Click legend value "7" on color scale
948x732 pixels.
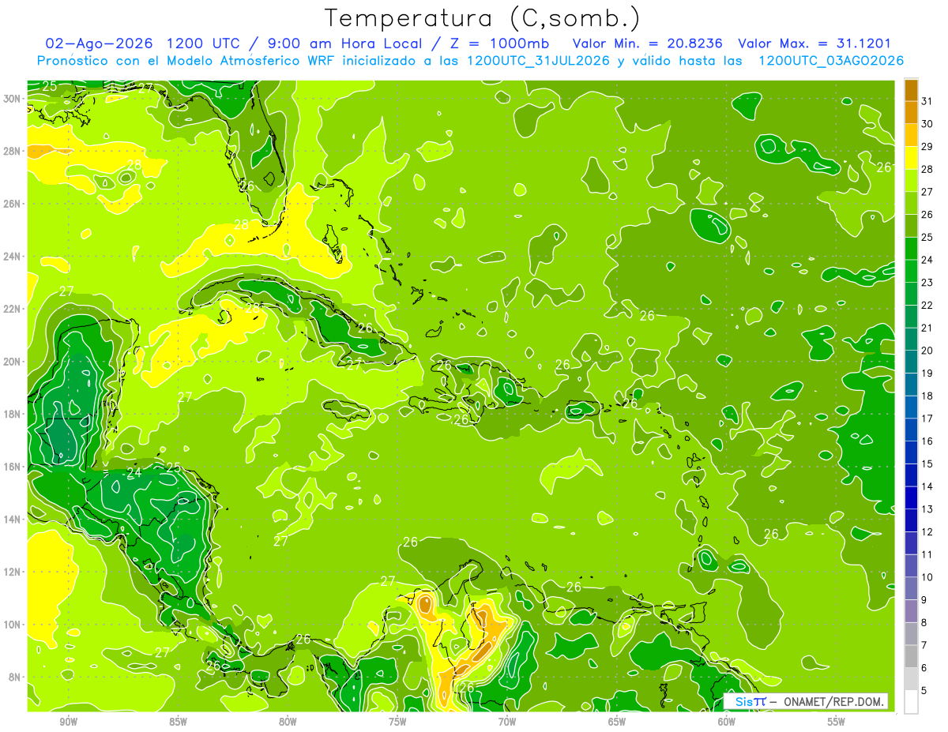tap(924, 645)
